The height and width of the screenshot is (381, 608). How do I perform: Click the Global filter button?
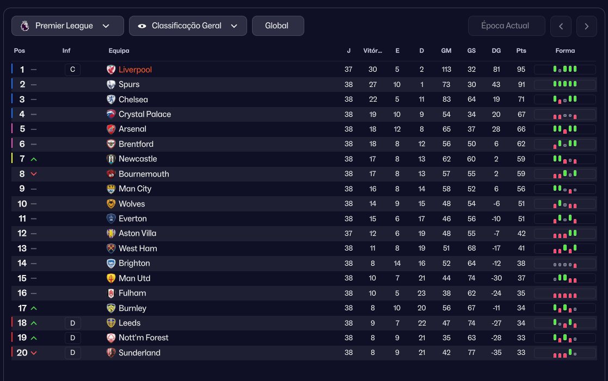pos(278,26)
